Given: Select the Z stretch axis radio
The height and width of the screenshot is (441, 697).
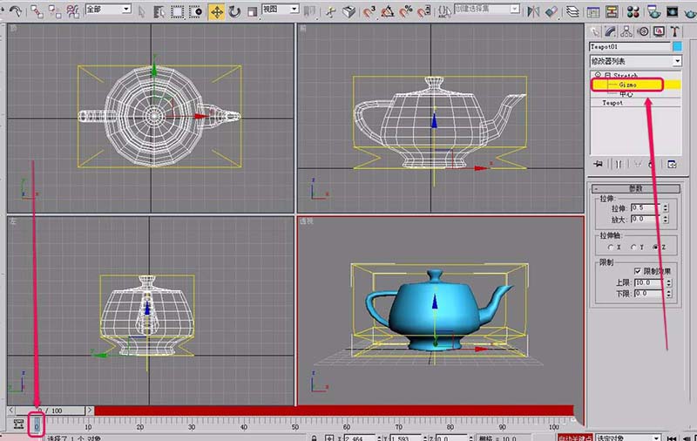Looking at the screenshot, I should [x=655, y=248].
